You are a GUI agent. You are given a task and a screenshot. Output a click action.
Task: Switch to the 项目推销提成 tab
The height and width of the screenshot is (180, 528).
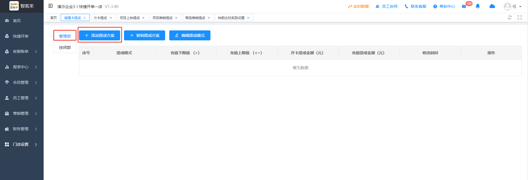(x=162, y=18)
